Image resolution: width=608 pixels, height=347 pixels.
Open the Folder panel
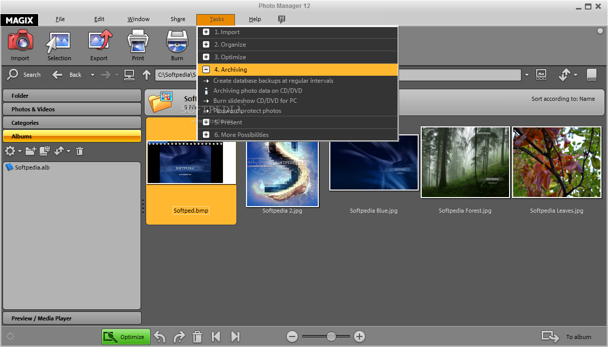72,96
